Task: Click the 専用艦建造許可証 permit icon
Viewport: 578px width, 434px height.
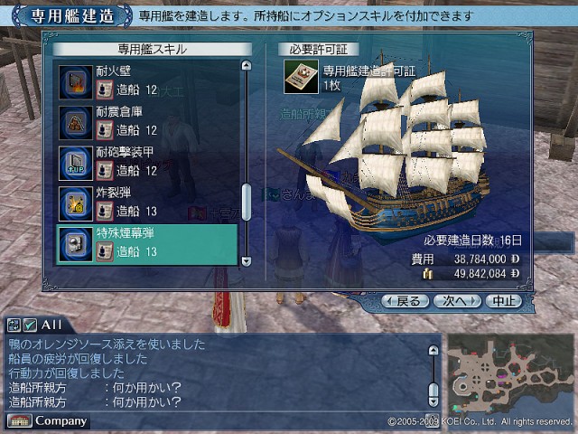Action: click(x=301, y=76)
